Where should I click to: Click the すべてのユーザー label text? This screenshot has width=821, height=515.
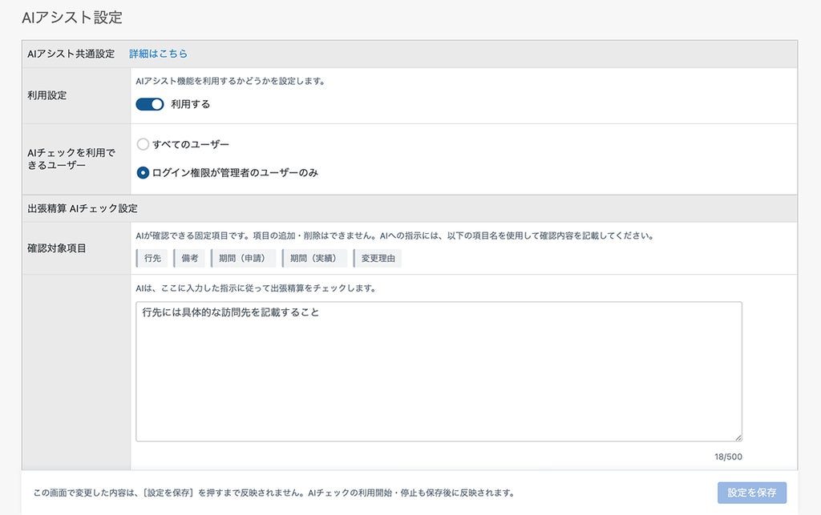(191, 144)
